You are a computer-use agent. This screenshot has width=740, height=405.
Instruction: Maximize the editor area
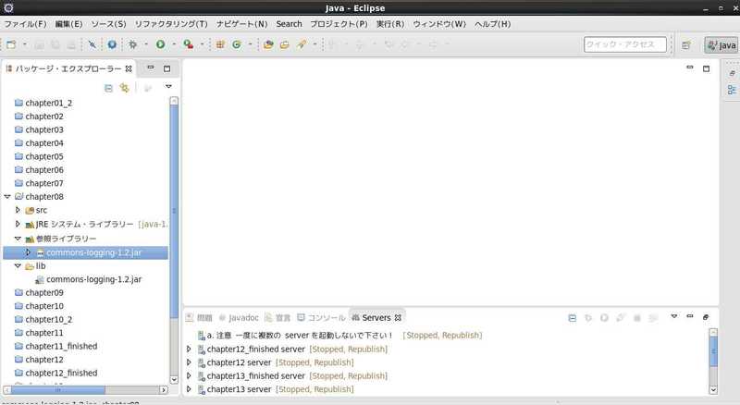click(x=706, y=68)
